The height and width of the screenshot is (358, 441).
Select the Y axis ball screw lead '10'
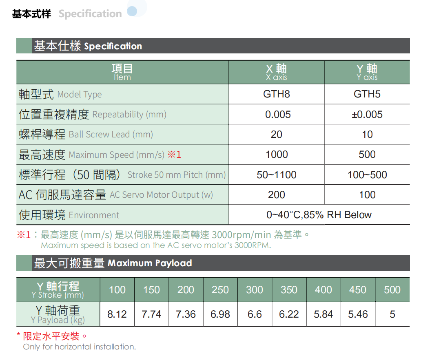pyautogui.click(x=367, y=134)
